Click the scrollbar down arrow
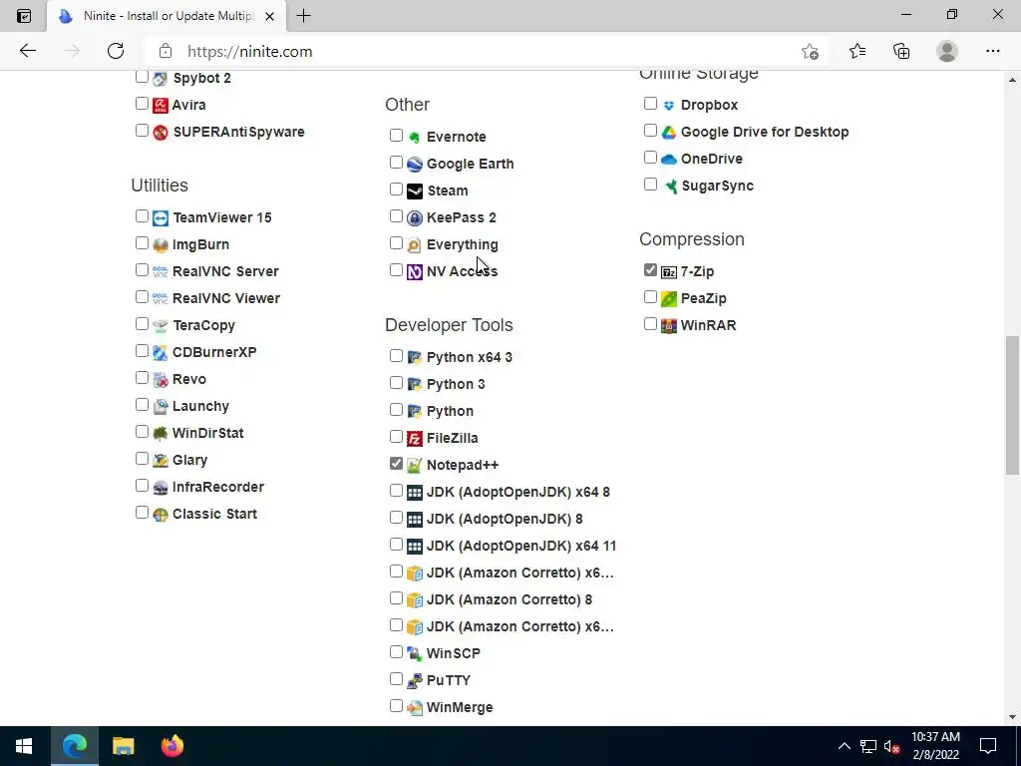The width and height of the screenshot is (1021, 766). pyautogui.click(x=1012, y=717)
